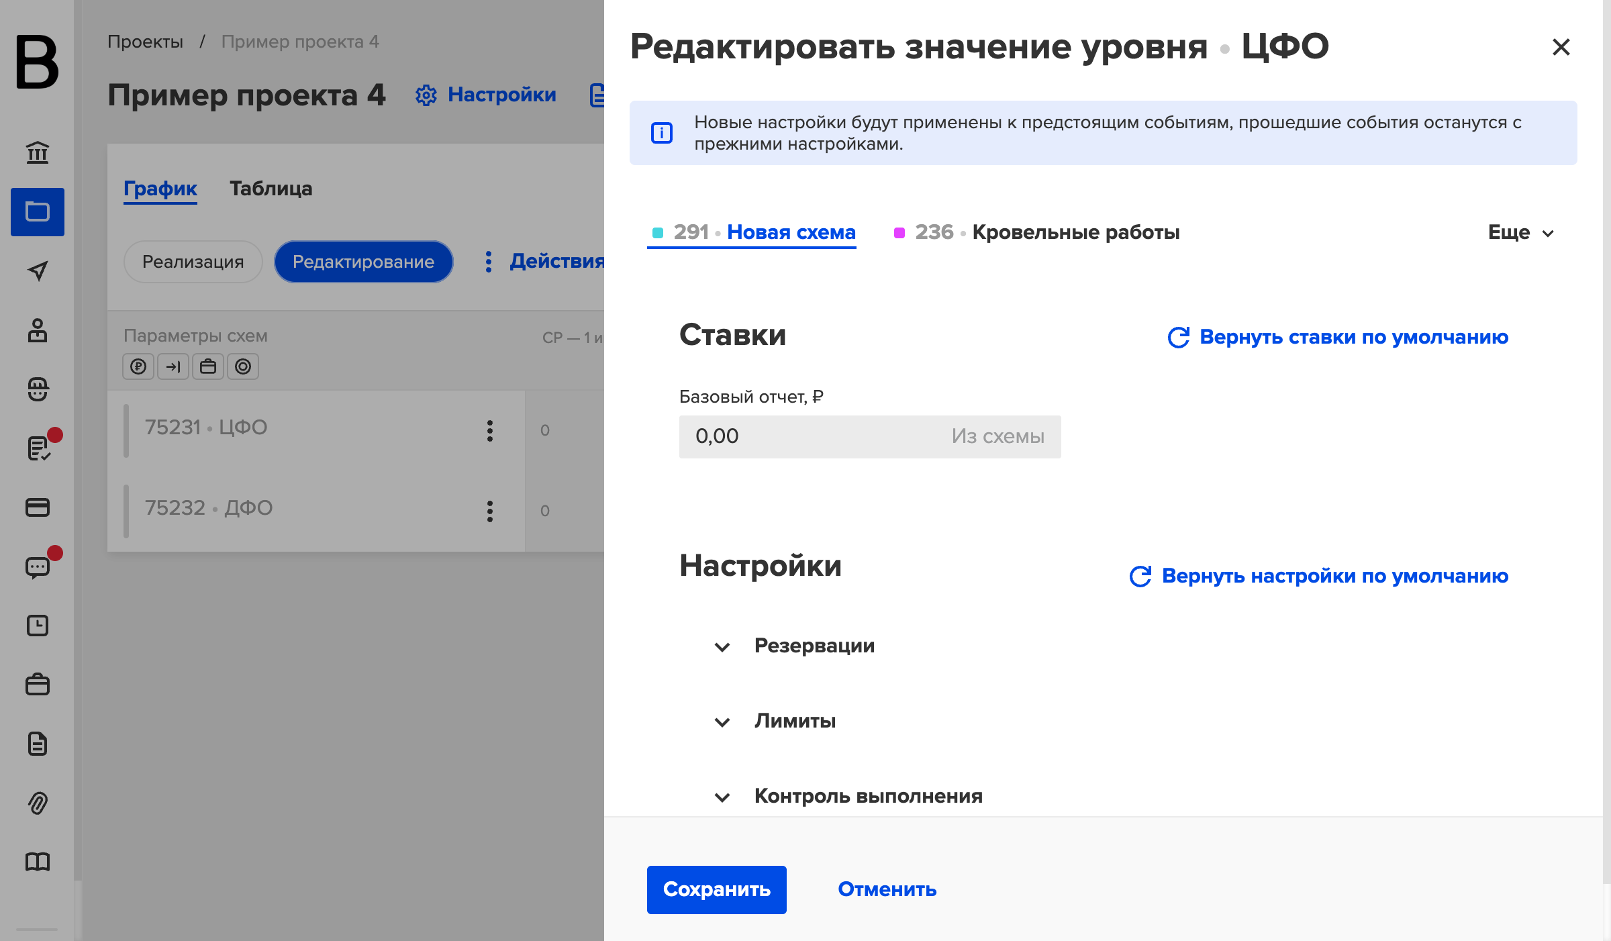Screen dimensions: 1611x941
Task: Toggle the target circle scheme parameter icon
Action: point(243,366)
